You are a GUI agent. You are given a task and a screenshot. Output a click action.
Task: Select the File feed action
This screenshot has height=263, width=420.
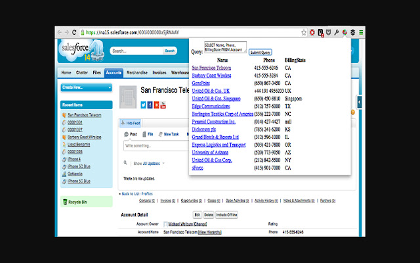(x=148, y=134)
